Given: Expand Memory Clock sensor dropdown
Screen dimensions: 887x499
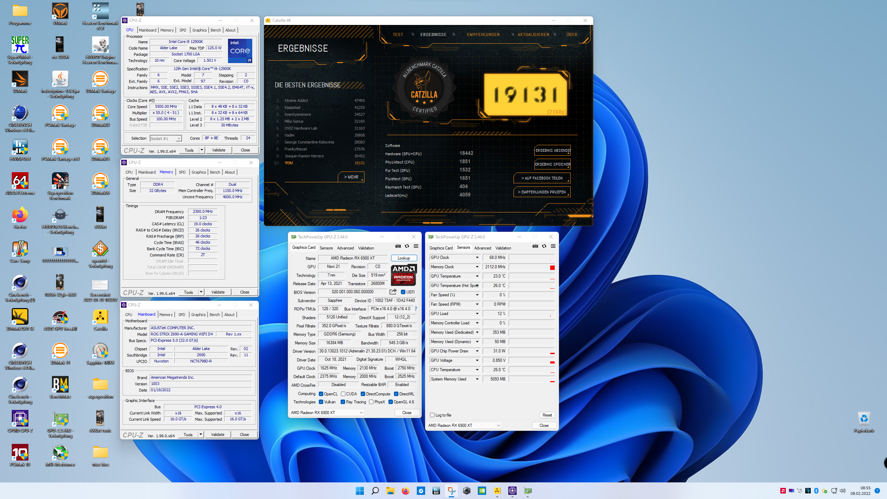Looking at the screenshot, I should 477,267.
